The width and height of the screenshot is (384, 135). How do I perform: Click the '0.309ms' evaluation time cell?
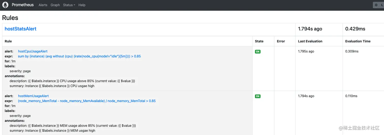(x=352, y=51)
